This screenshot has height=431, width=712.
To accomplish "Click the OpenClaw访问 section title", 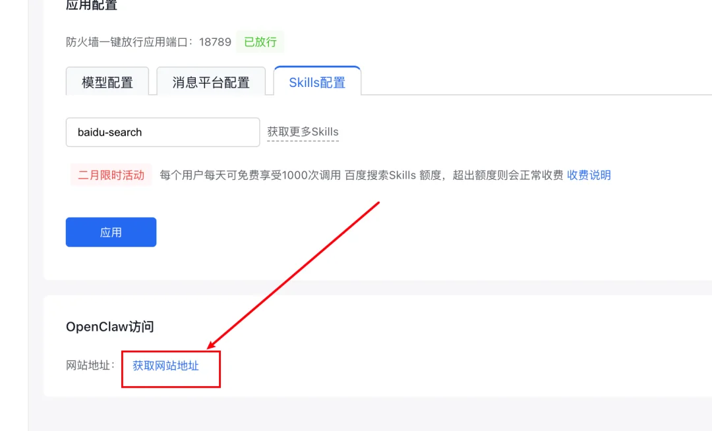I will (110, 326).
